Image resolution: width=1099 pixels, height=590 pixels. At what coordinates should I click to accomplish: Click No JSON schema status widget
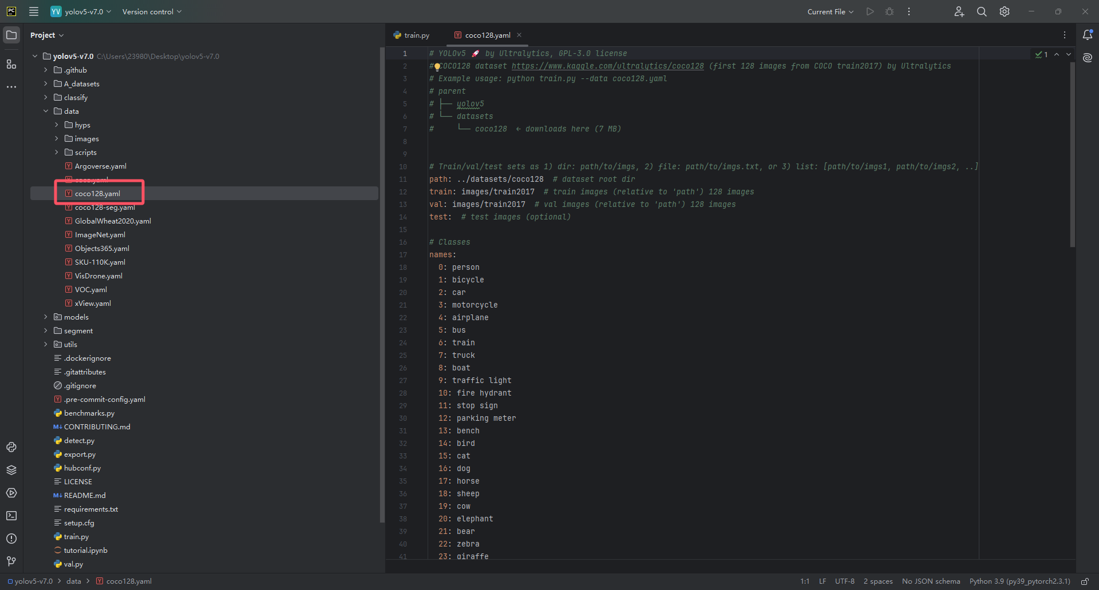click(x=931, y=581)
